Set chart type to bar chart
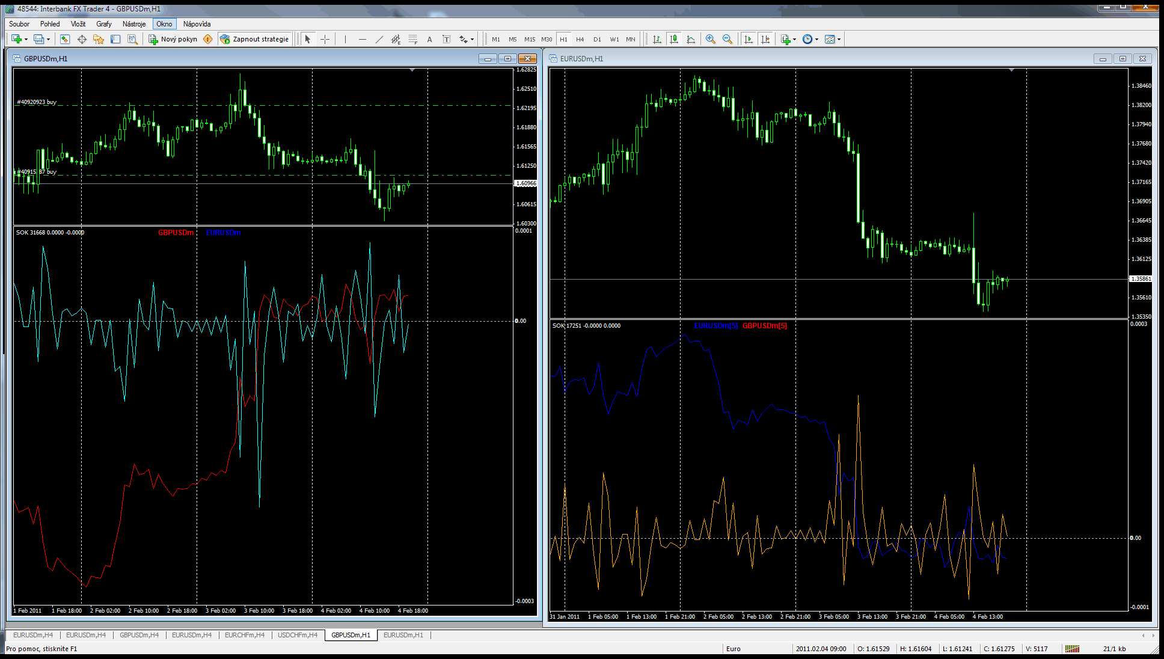The width and height of the screenshot is (1164, 659). click(657, 39)
